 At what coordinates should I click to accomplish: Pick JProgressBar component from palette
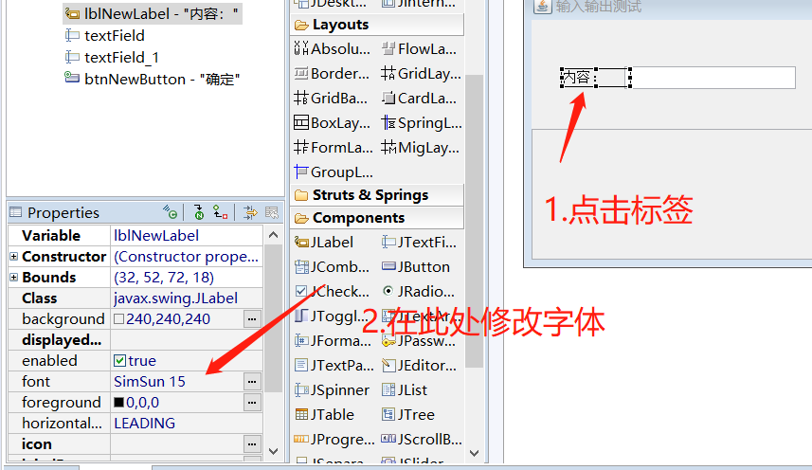tap(334, 439)
